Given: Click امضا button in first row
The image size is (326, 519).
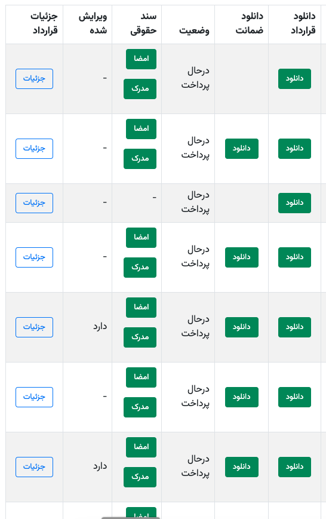Looking at the screenshot, I should [x=141, y=59].
